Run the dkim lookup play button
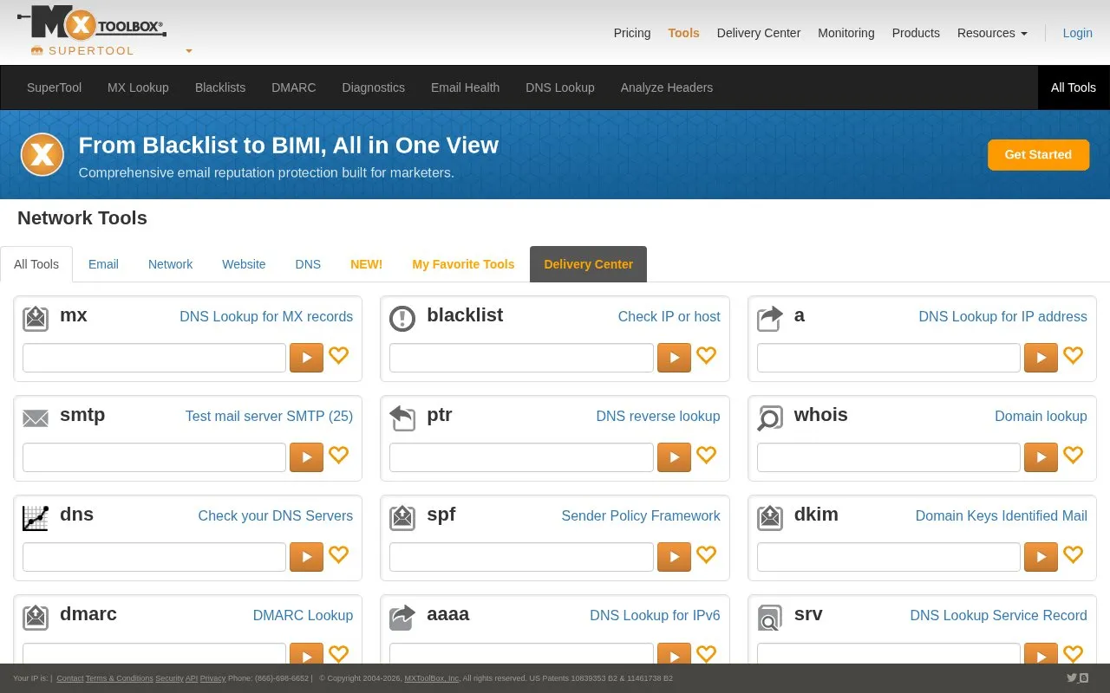Screen dimensions: 1110x693 click(x=1041, y=557)
